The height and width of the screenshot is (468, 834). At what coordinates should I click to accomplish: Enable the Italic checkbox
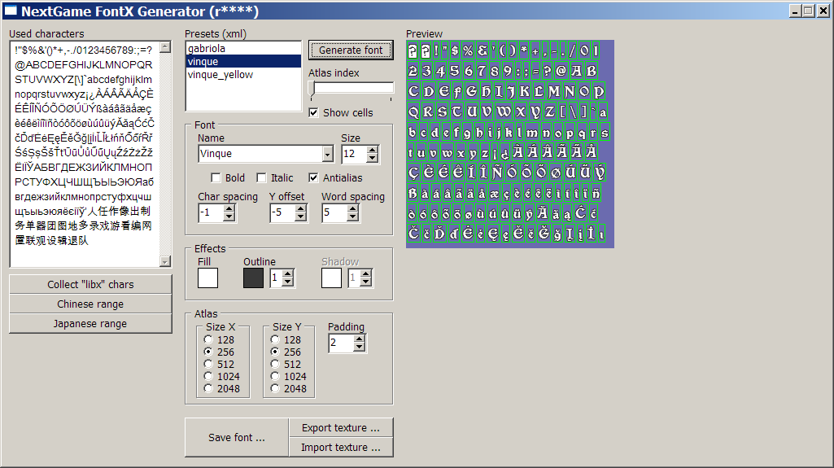click(x=261, y=177)
